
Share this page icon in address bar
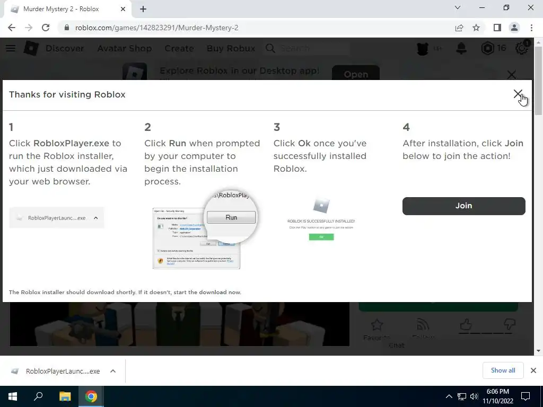tap(459, 28)
